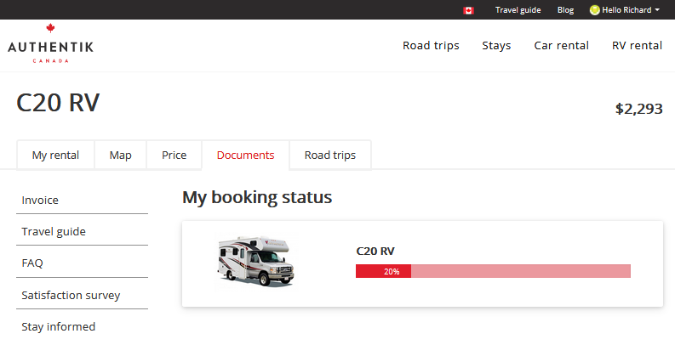Image resolution: width=675 pixels, height=345 pixels.
Task: Open the Stays navigation item
Action: (x=496, y=46)
